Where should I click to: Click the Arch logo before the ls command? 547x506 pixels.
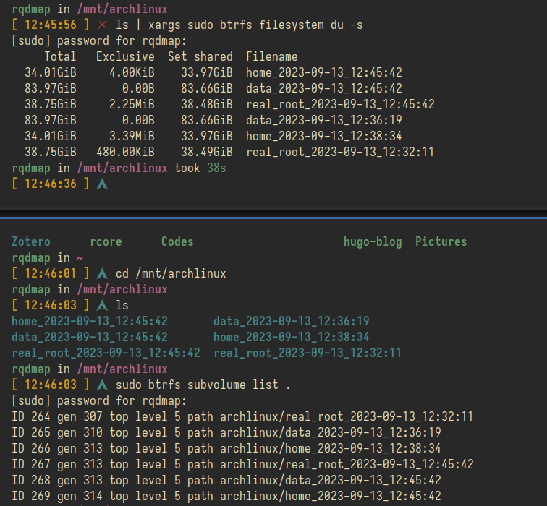[102, 306]
